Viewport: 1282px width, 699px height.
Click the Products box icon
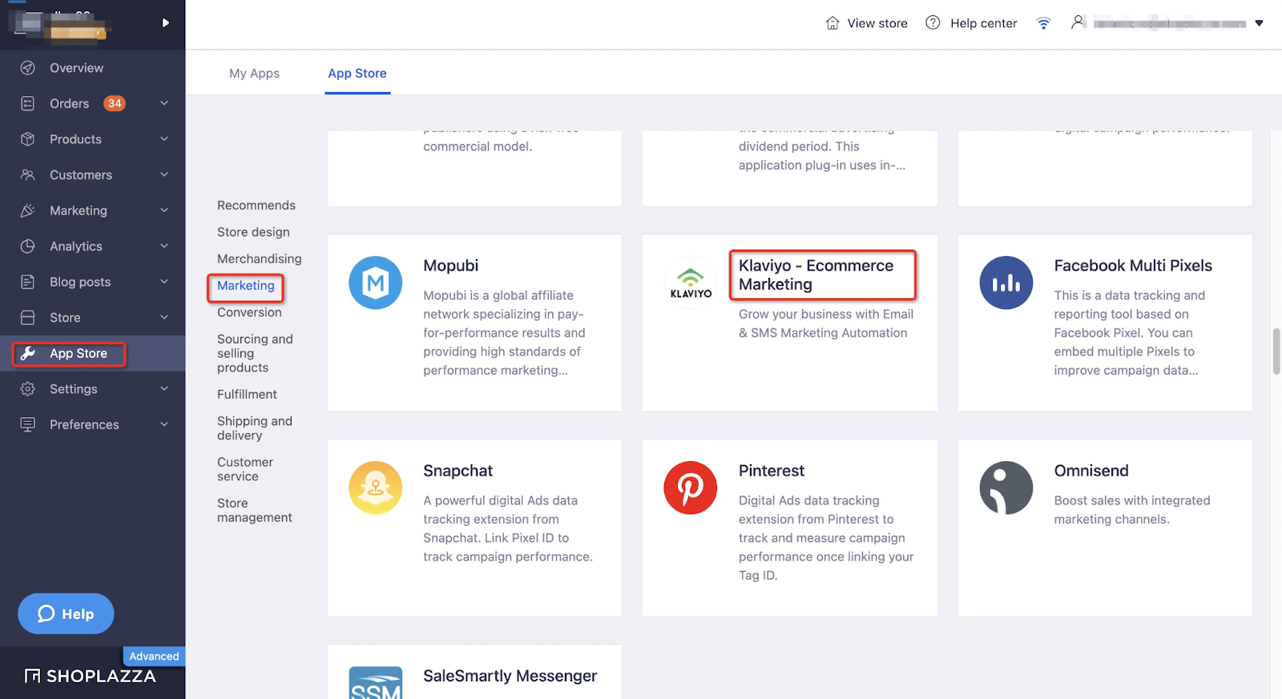click(28, 139)
